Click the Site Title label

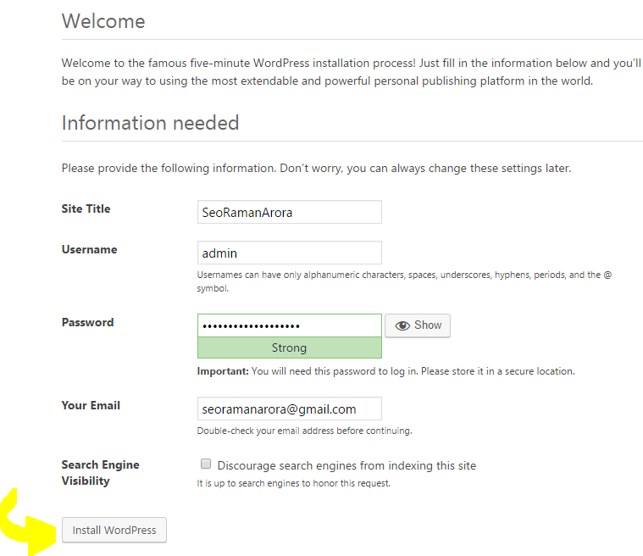click(86, 208)
